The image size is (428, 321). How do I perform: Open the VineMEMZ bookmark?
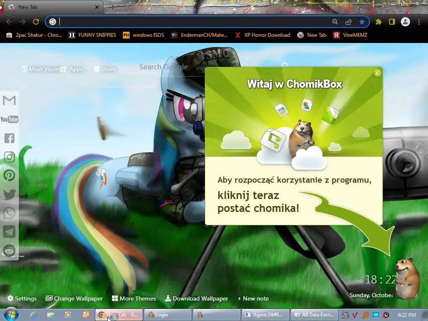(x=351, y=35)
